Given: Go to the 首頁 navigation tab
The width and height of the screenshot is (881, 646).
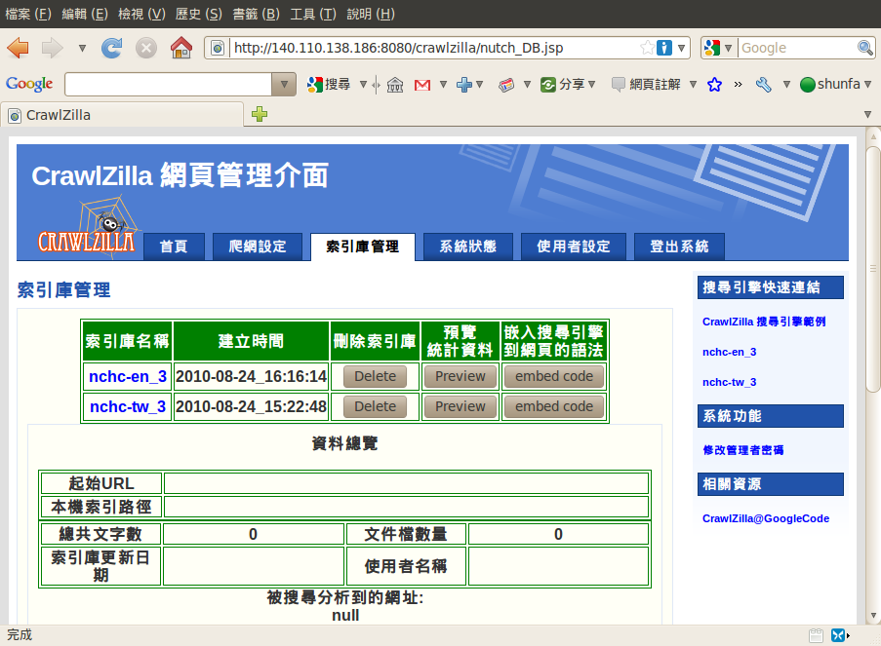Looking at the screenshot, I should coord(174,247).
